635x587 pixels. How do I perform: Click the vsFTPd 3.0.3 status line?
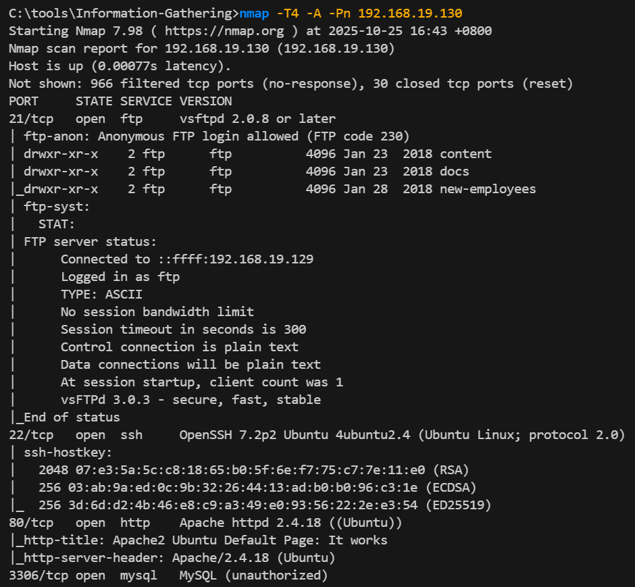click(190, 400)
